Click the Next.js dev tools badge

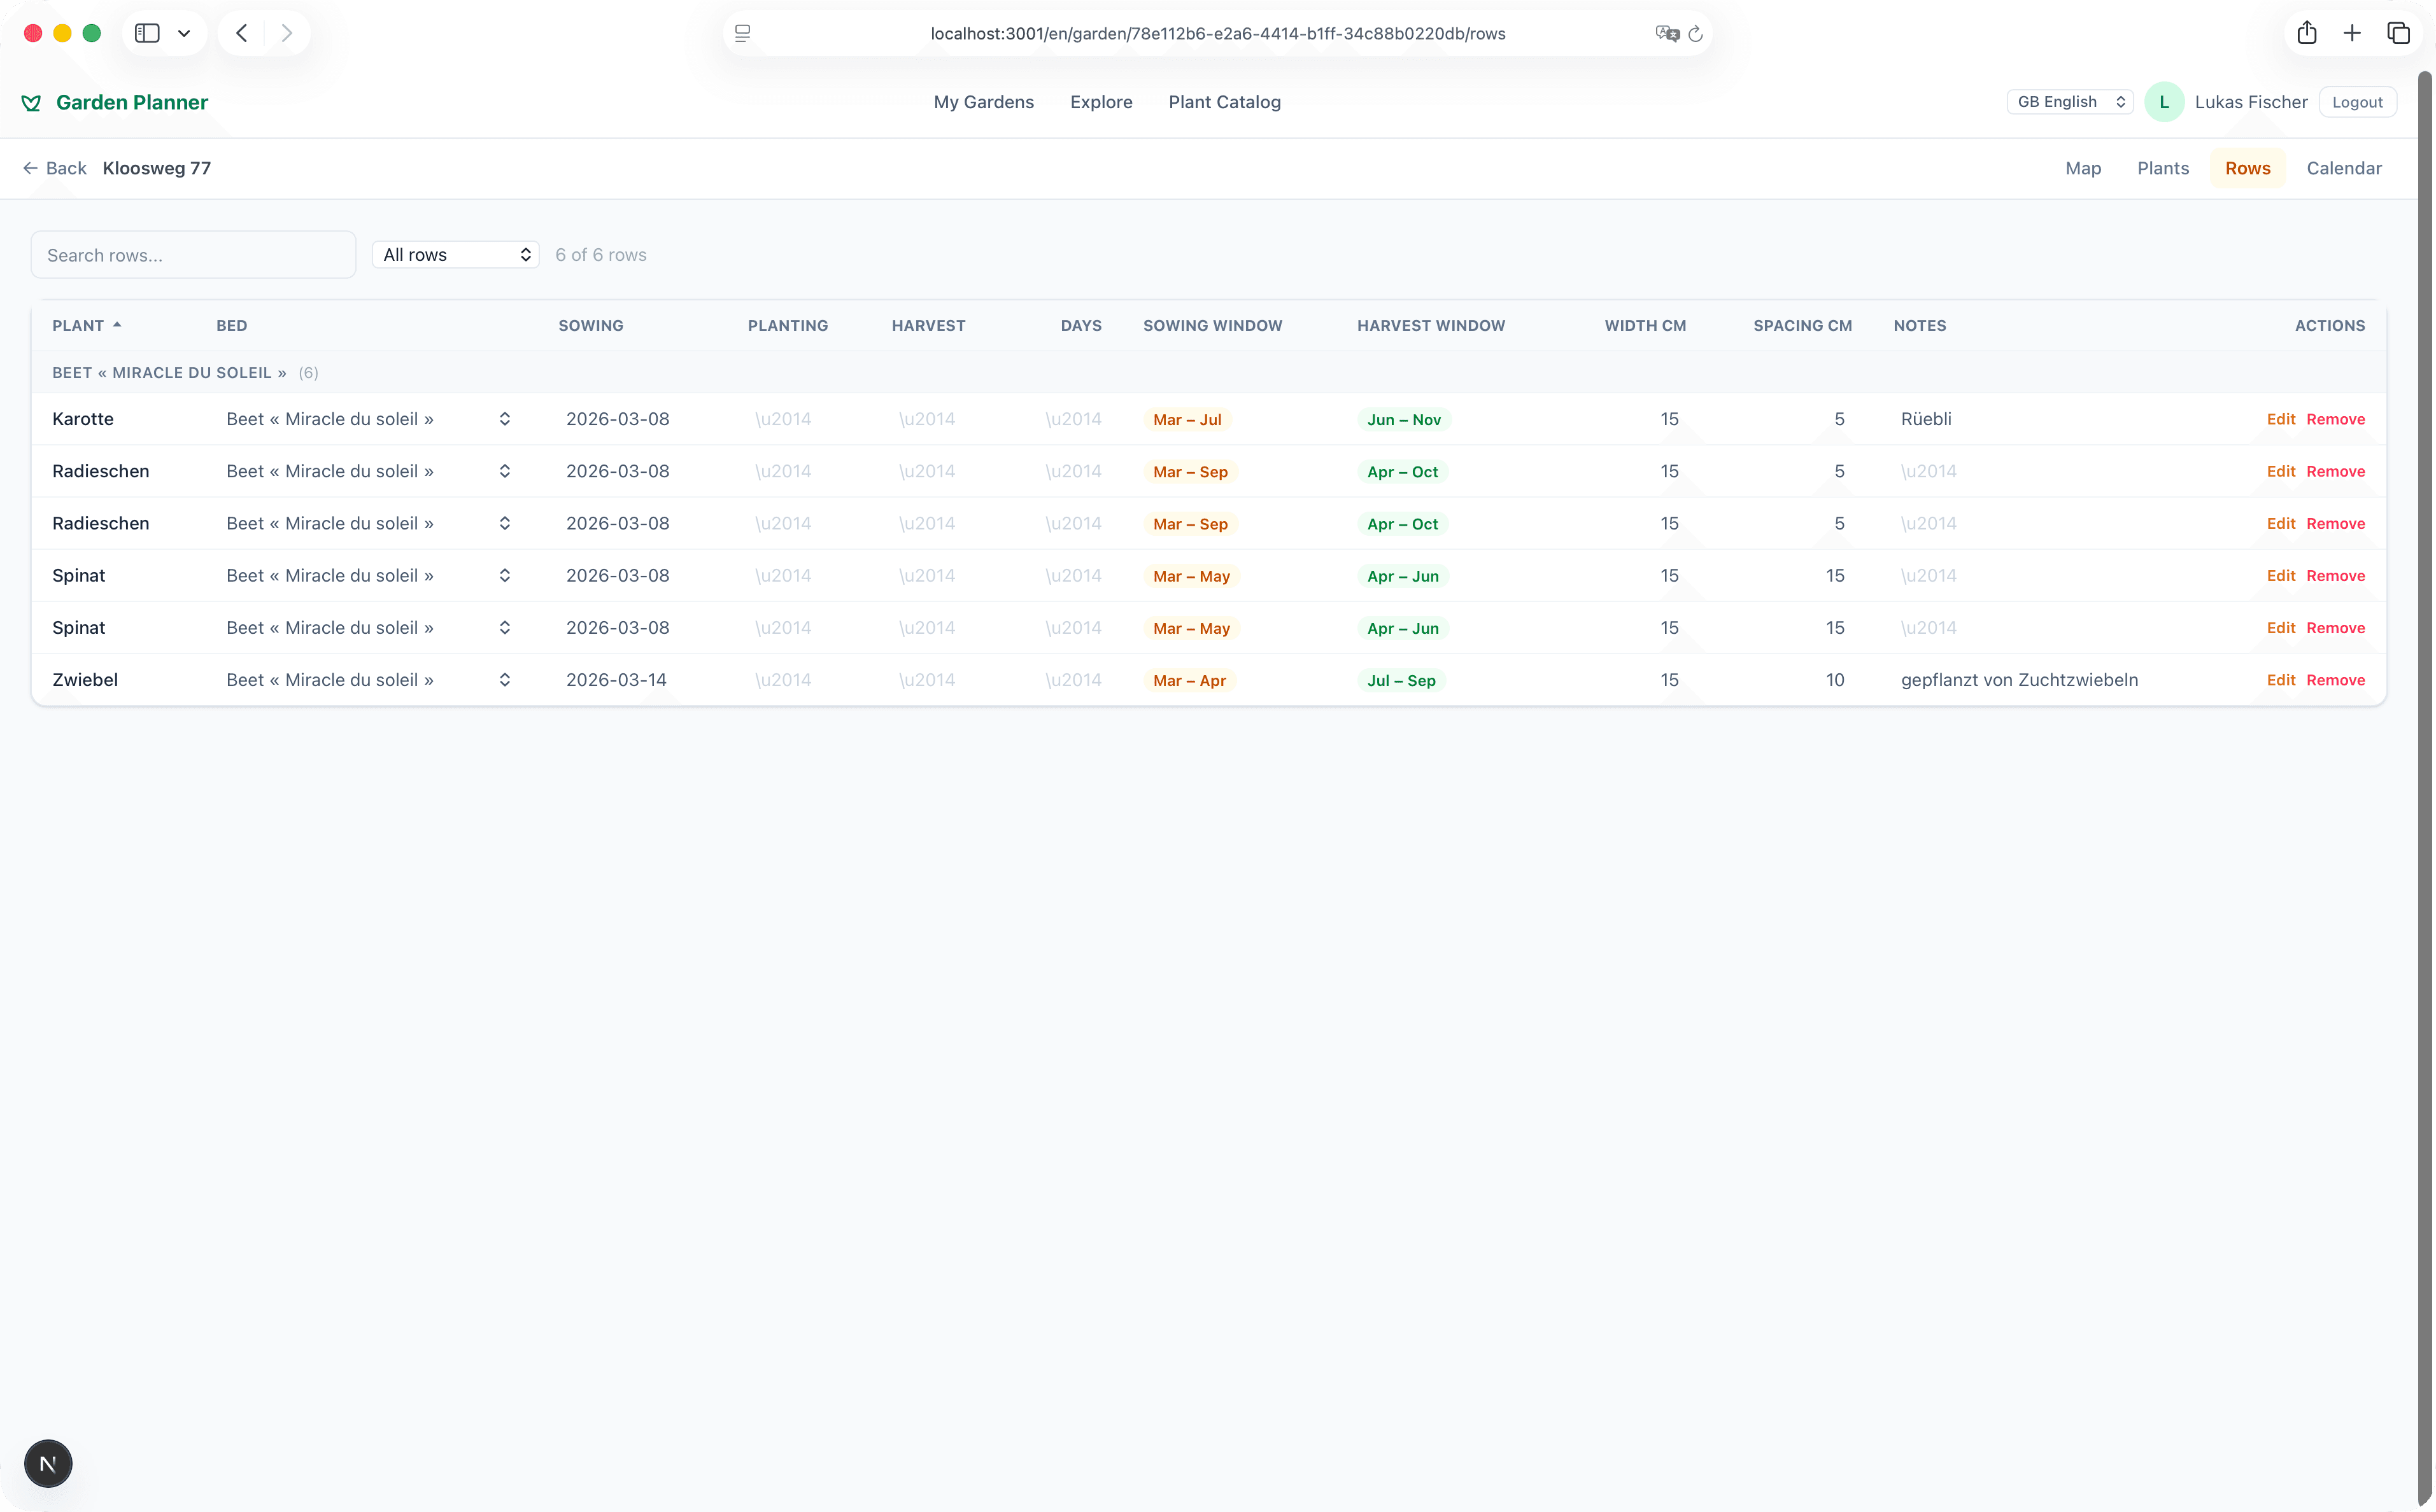(48, 1464)
